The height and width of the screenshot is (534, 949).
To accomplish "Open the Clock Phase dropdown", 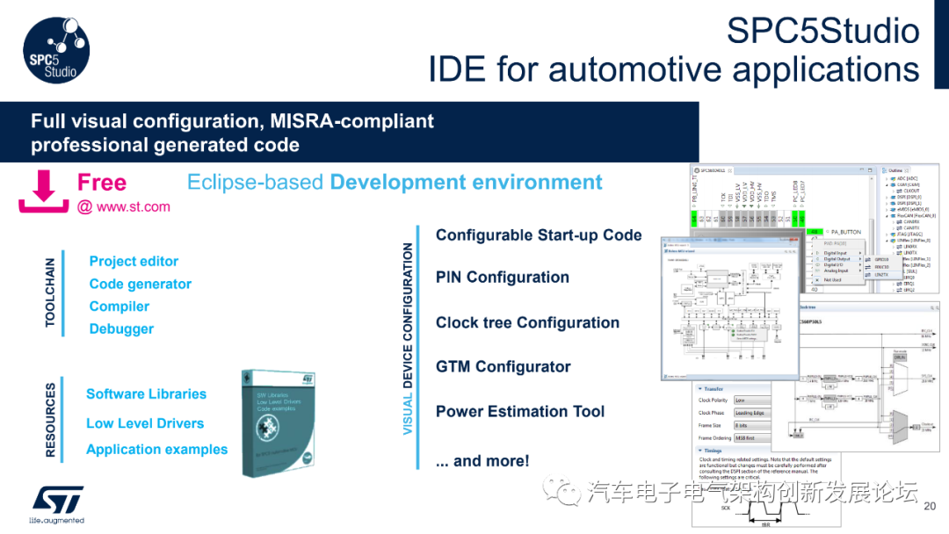I will [752, 413].
